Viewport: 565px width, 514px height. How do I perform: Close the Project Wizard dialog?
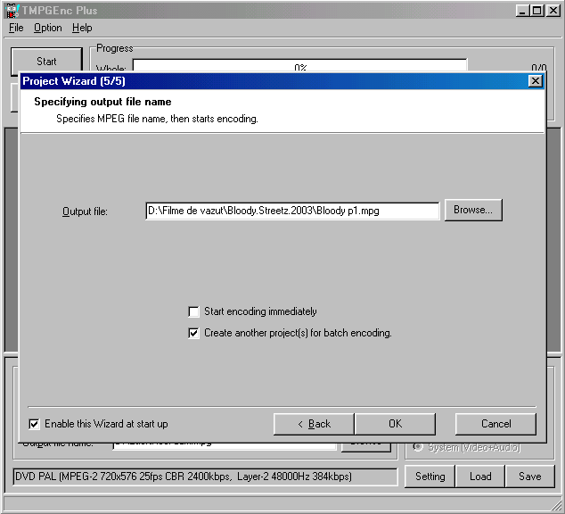point(535,80)
